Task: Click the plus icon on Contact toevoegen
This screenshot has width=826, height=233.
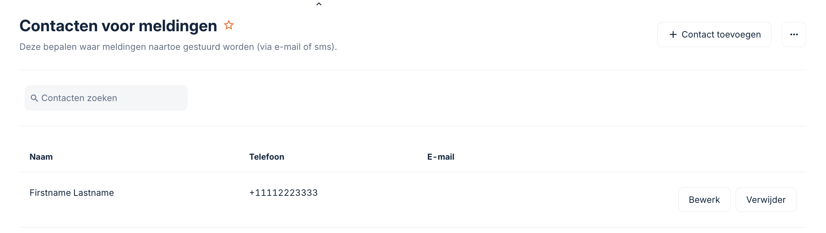Action: tap(673, 34)
